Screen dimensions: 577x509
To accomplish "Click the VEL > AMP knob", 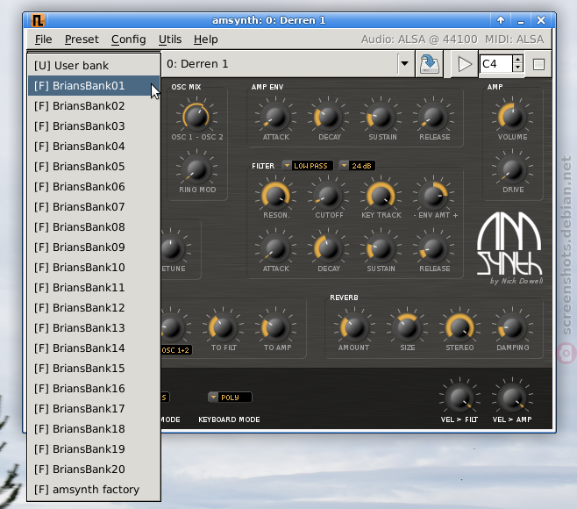I will (512, 398).
